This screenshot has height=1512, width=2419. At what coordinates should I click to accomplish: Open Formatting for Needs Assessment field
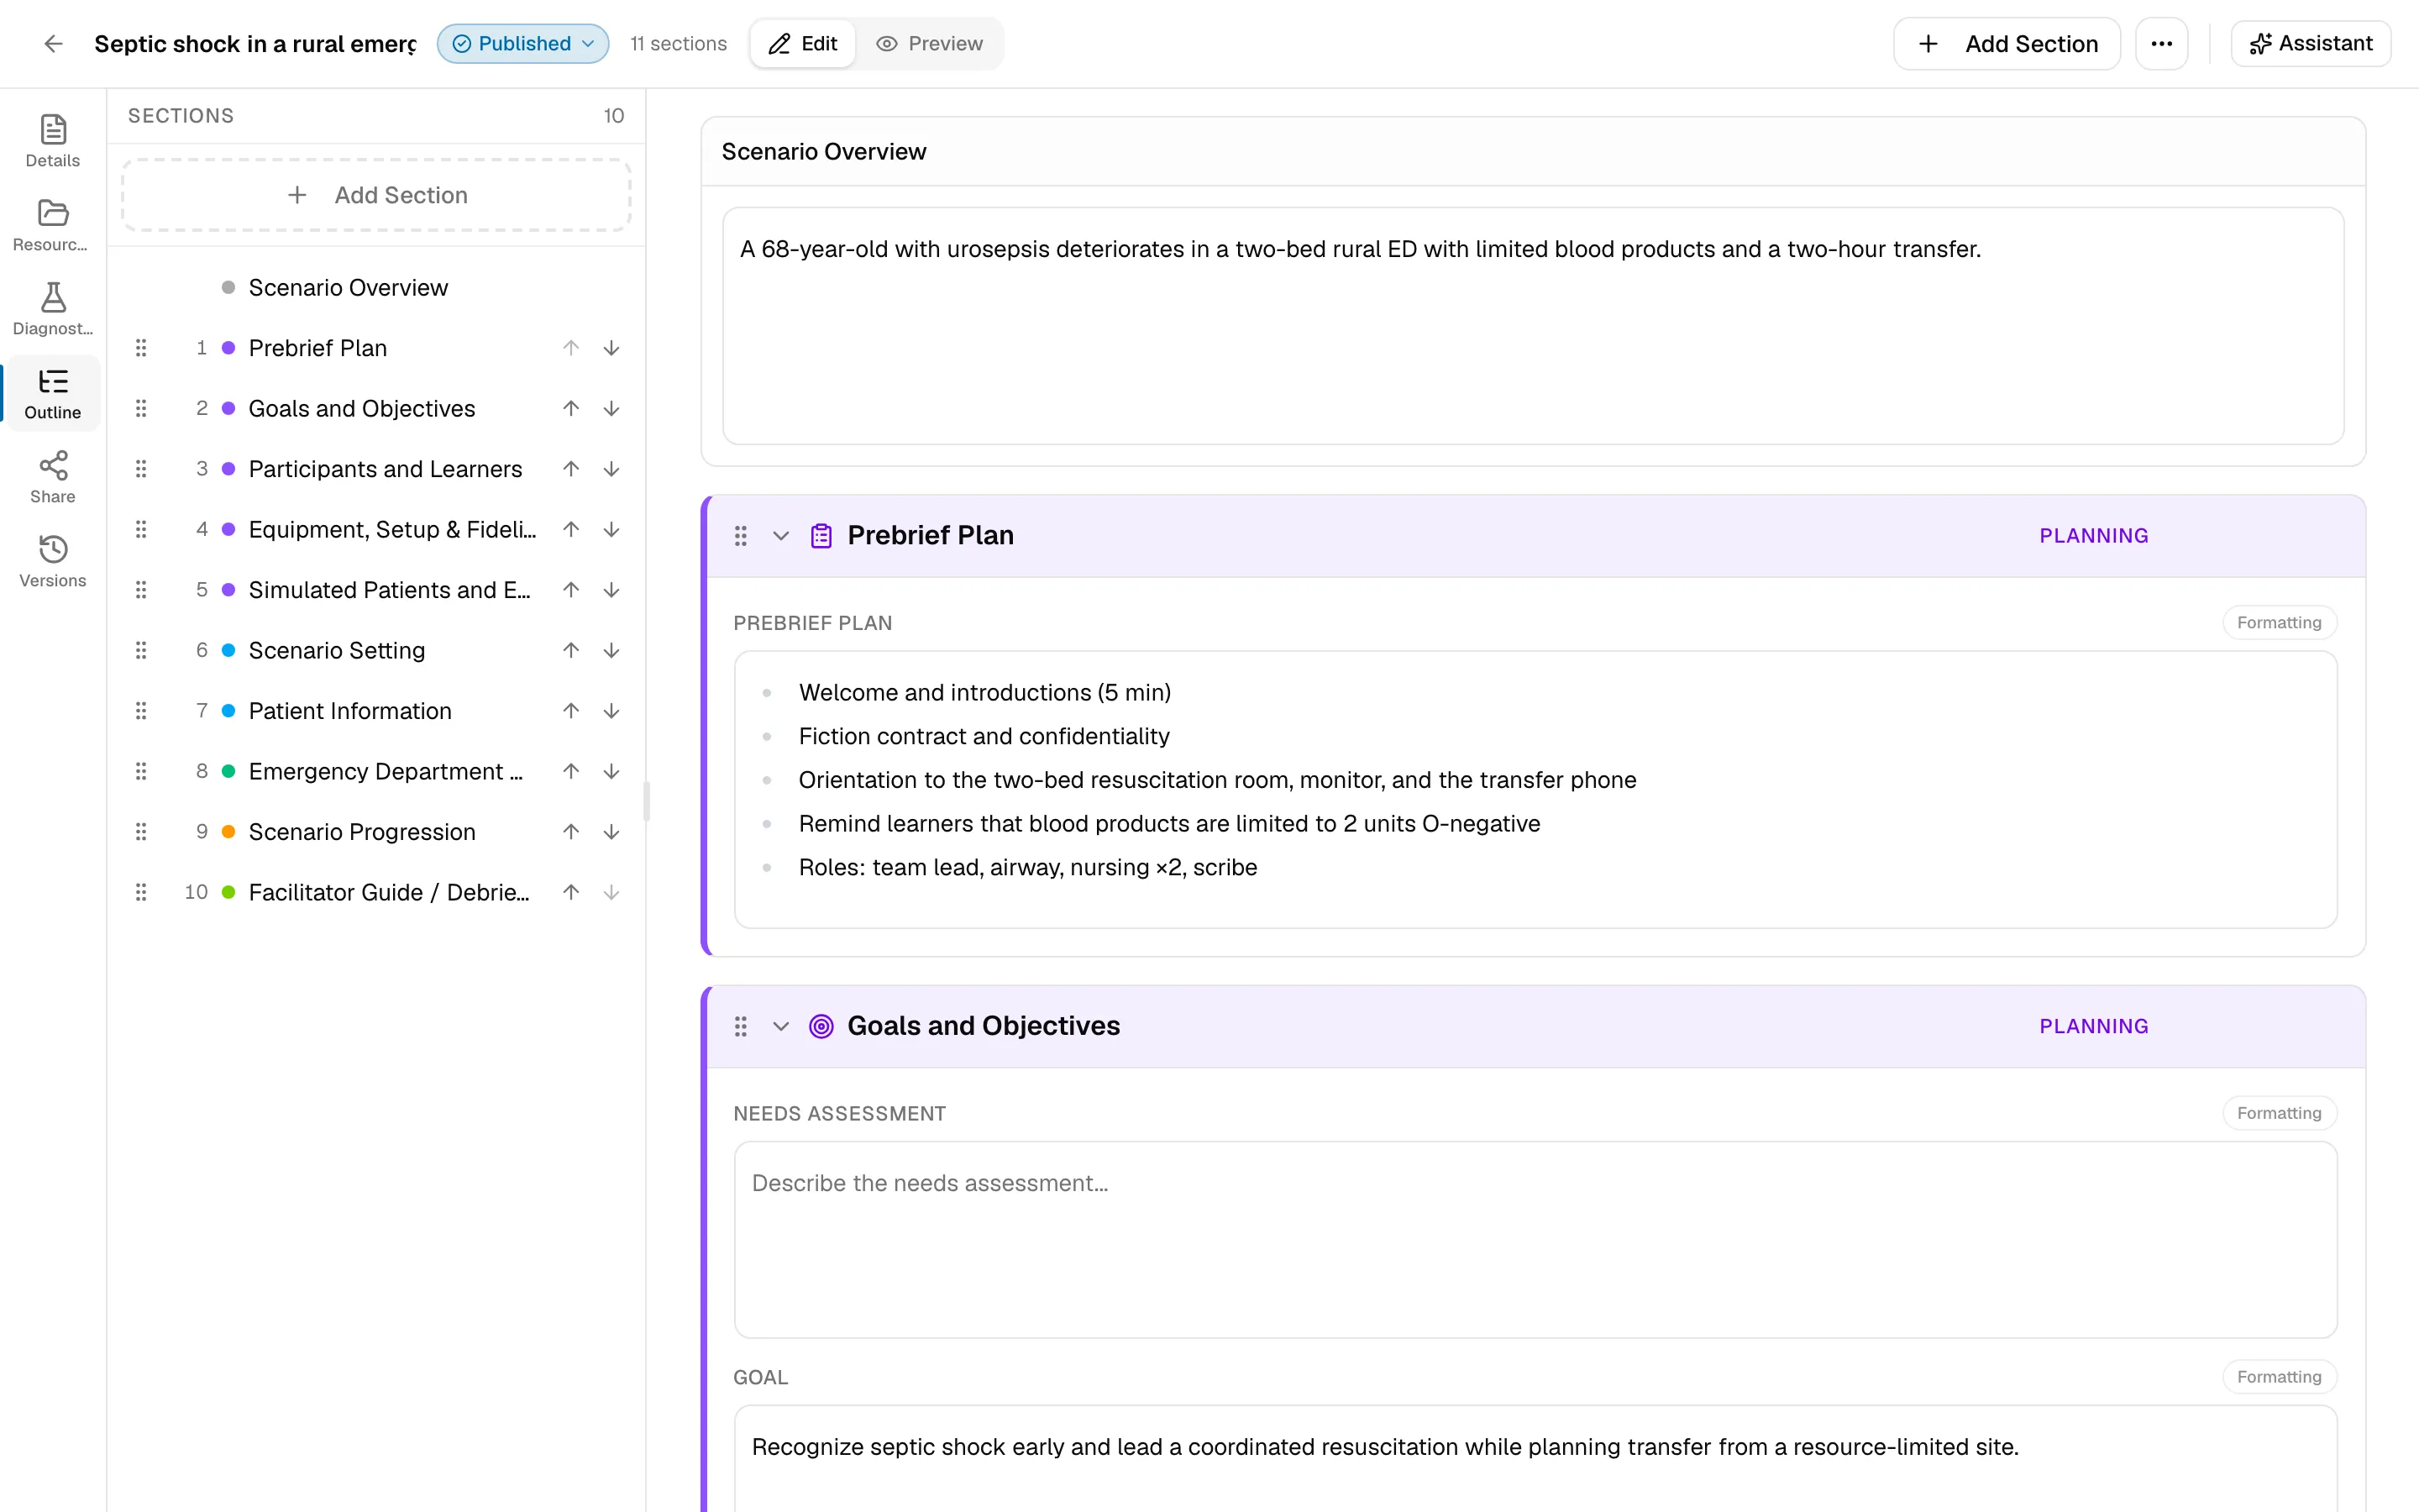2279,1113
